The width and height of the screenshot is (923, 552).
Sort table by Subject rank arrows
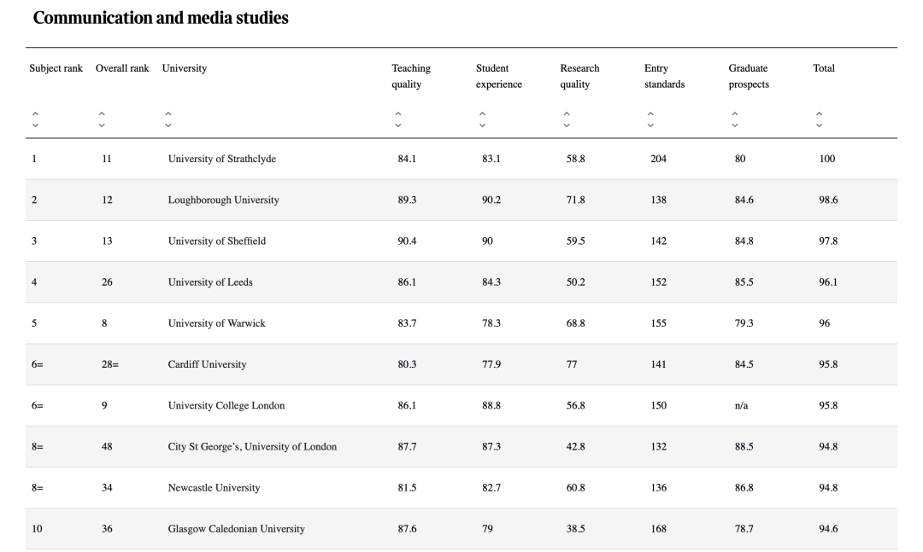tap(36, 119)
